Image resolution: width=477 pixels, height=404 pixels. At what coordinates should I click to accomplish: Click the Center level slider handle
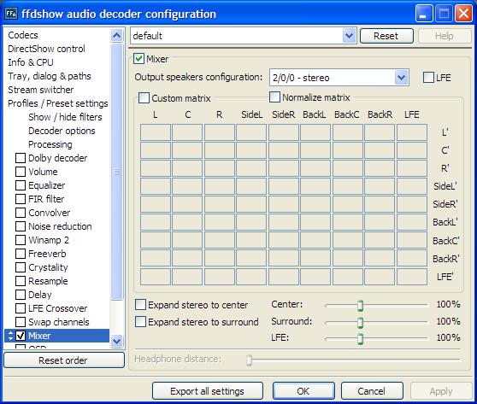pos(360,305)
